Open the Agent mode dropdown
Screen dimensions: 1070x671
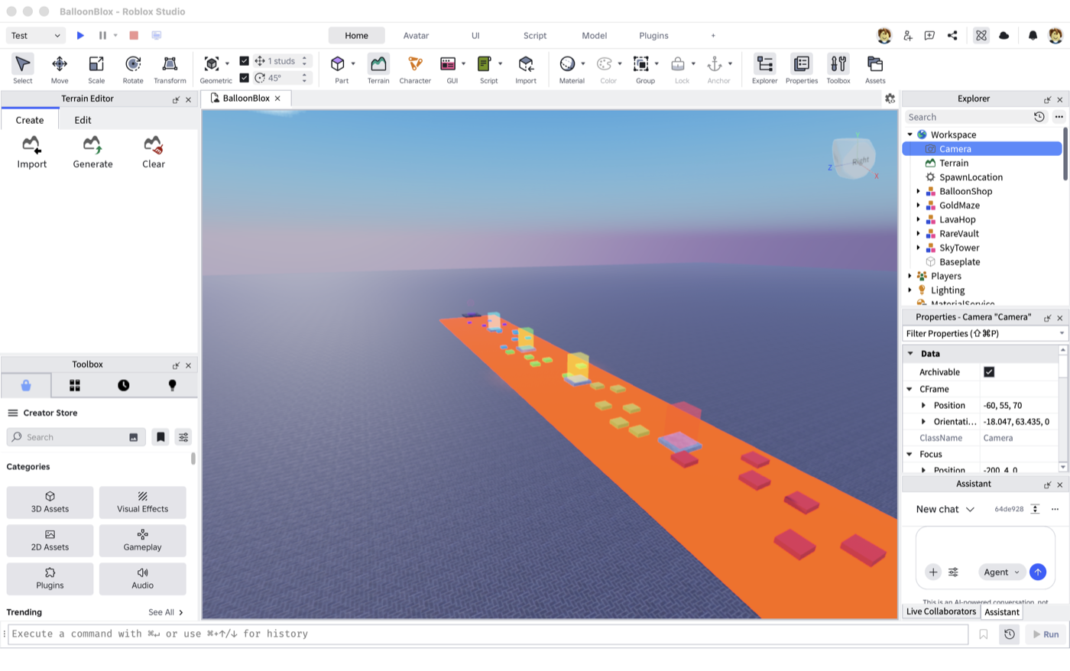[1001, 572]
